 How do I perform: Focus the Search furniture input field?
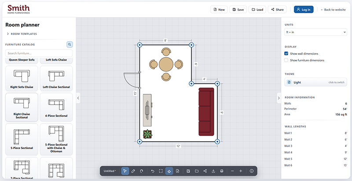[x=39, y=53]
